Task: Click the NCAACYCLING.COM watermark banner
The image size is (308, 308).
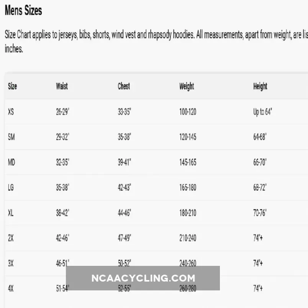Action: point(143,278)
